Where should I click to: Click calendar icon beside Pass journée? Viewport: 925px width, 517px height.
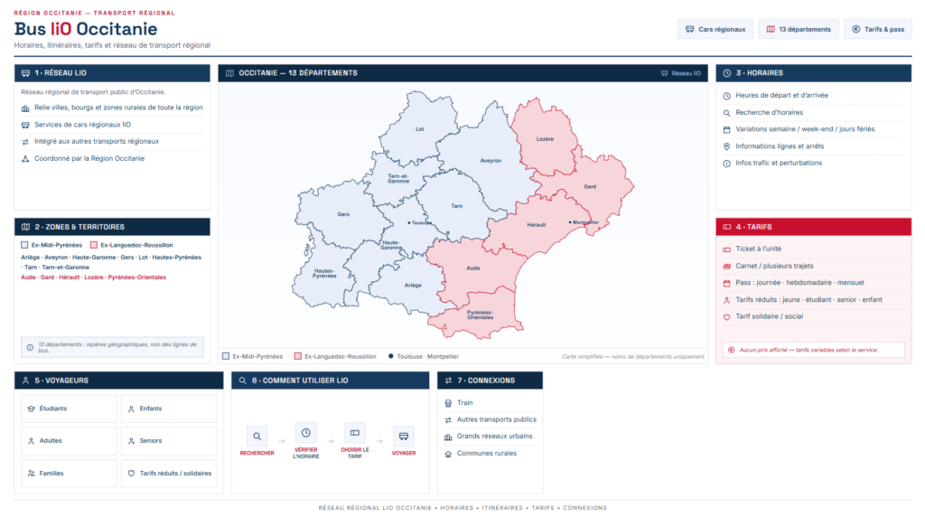click(727, 283)
